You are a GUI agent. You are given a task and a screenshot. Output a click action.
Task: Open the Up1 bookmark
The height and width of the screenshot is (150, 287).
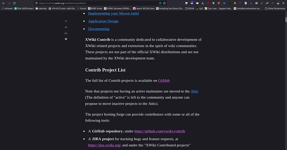[x=200, y=8]
